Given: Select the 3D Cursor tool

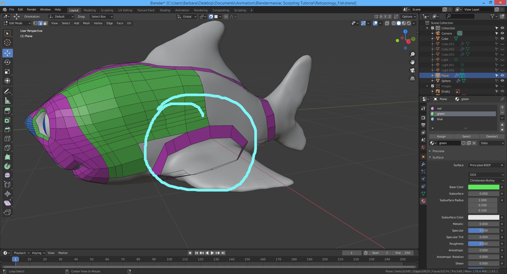Looking at the screenshot, I should coord(7,42).
